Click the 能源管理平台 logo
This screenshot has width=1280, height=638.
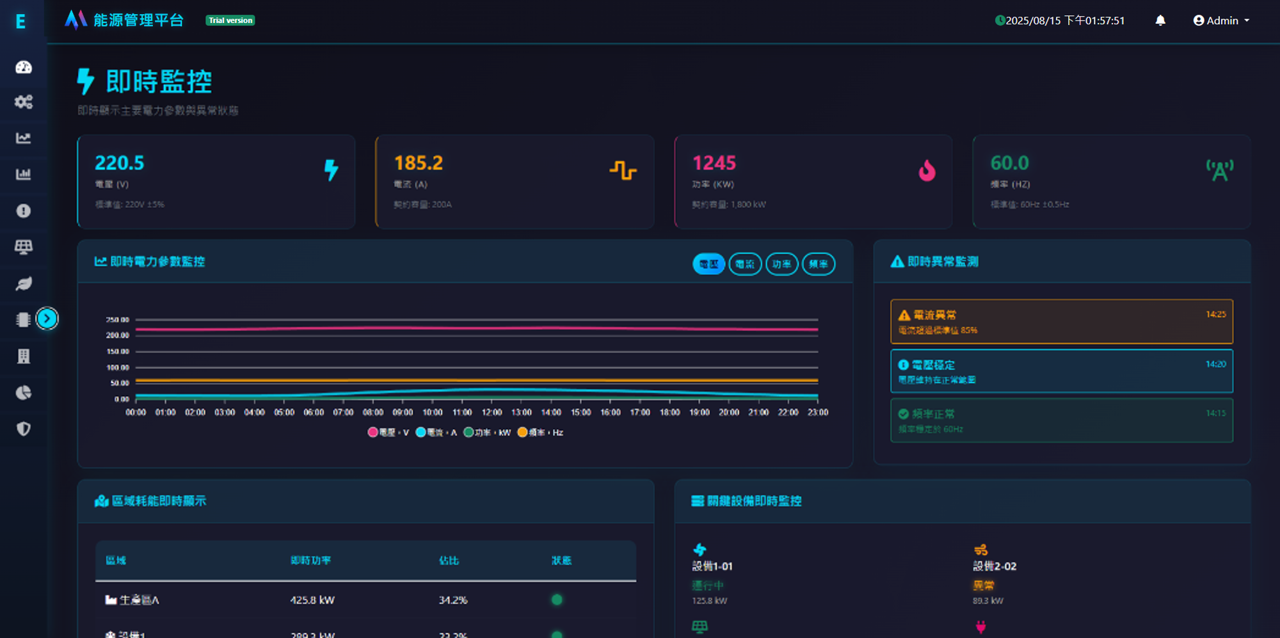pos(124,20)
